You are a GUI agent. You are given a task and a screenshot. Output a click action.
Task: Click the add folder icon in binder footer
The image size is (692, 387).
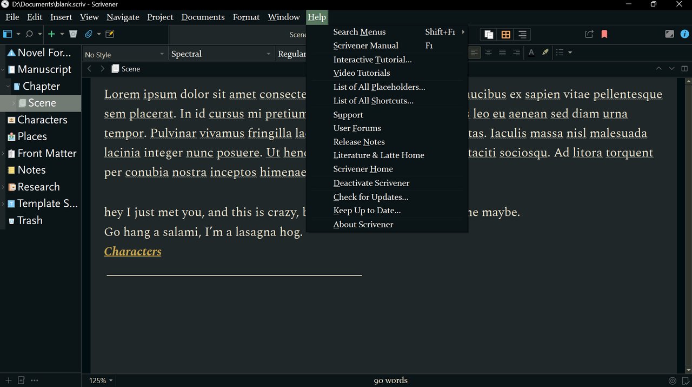tap(22, 381)
